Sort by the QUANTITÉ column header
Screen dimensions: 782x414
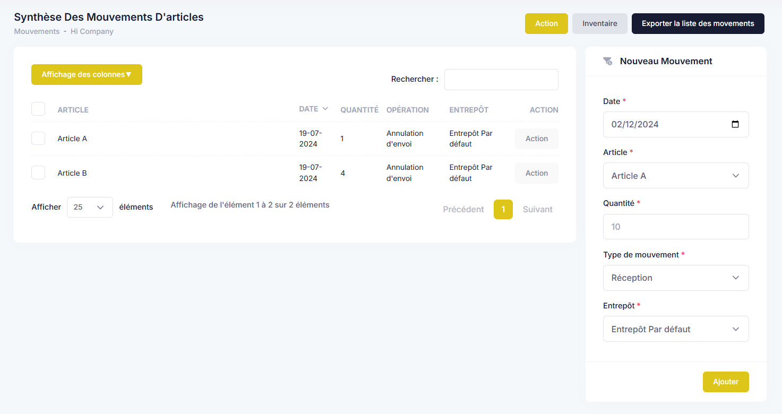click(x=359, y=110)
